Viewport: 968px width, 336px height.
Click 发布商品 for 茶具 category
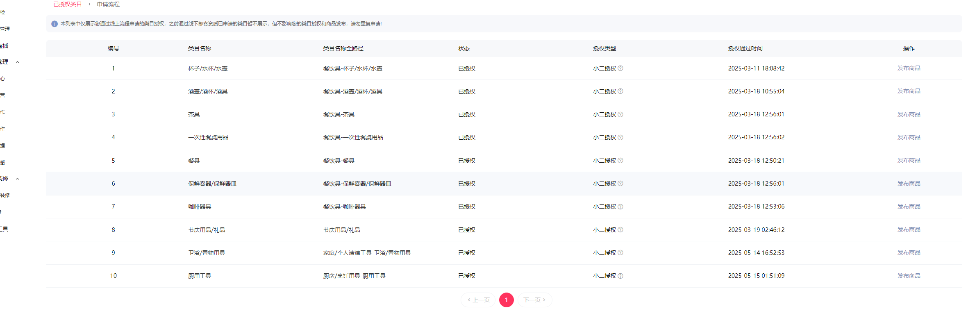pyautogui.click(x=909, y=114)
